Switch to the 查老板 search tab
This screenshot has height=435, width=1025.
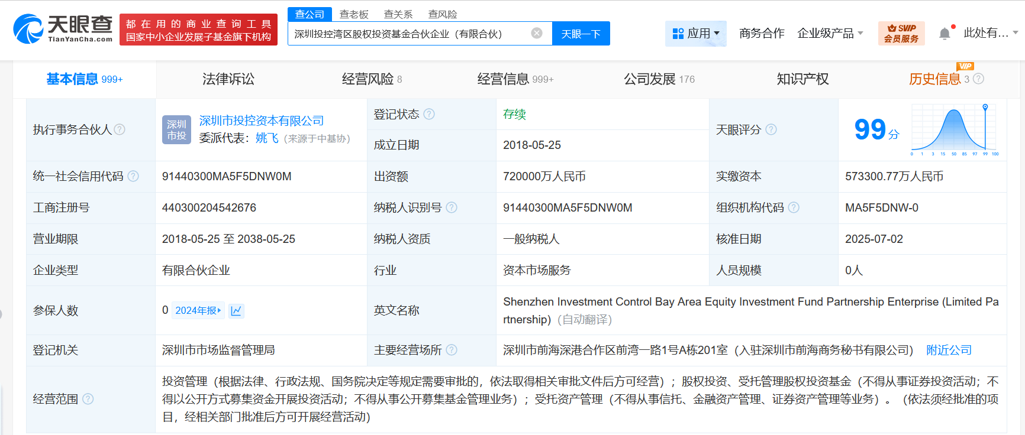354,14
